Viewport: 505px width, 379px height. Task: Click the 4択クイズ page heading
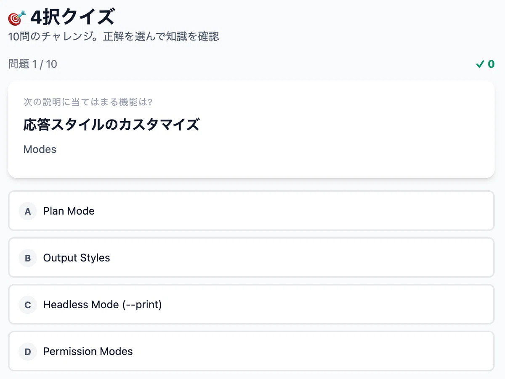72,18
